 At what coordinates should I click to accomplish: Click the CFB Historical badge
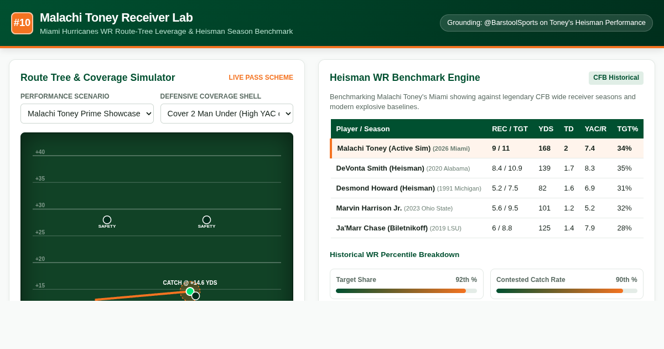coord(616,78)
